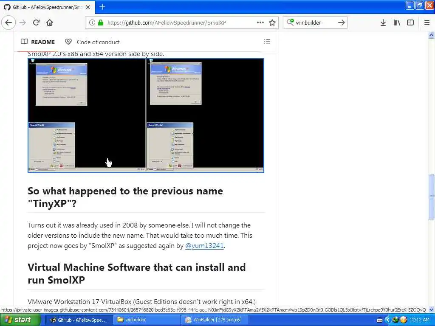Open a new browser tab

[102, 7]
